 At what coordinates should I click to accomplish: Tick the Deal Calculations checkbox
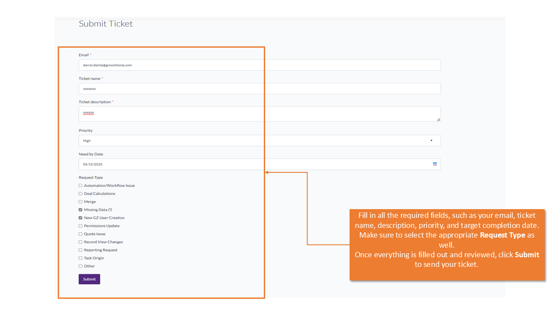80,193
